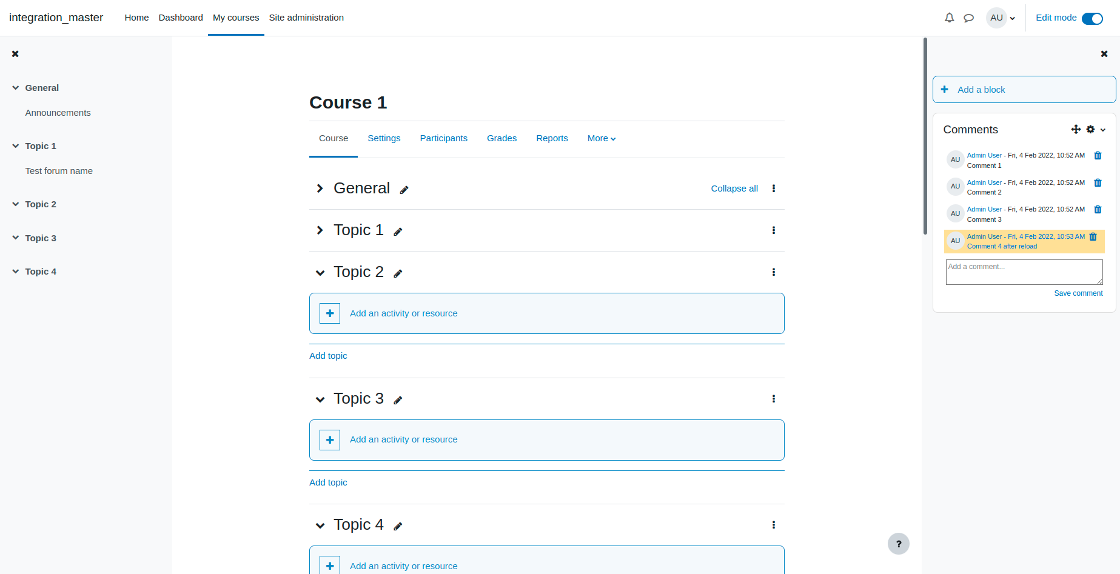Viewport: 1120px width, 574px height.
Task: Click in the Add a comment text box
Action: pos(1024,272)
